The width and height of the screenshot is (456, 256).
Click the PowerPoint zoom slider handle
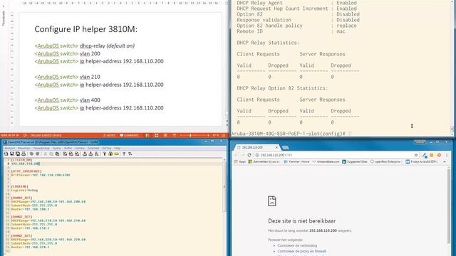(x=190, y=136)
